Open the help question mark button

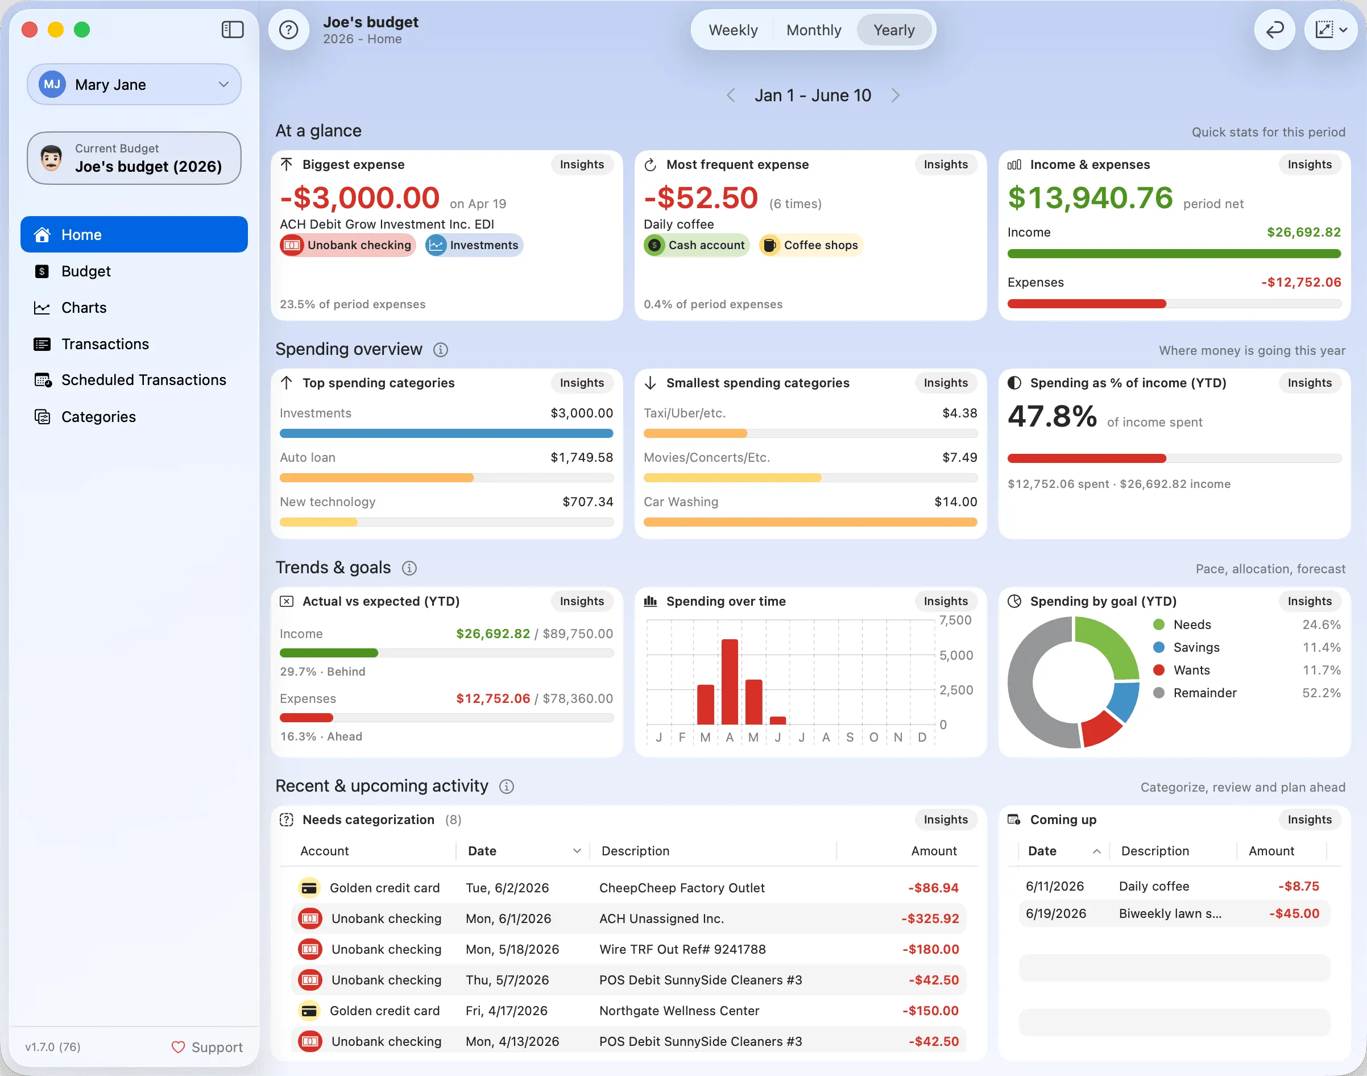[x=288, y=30]
